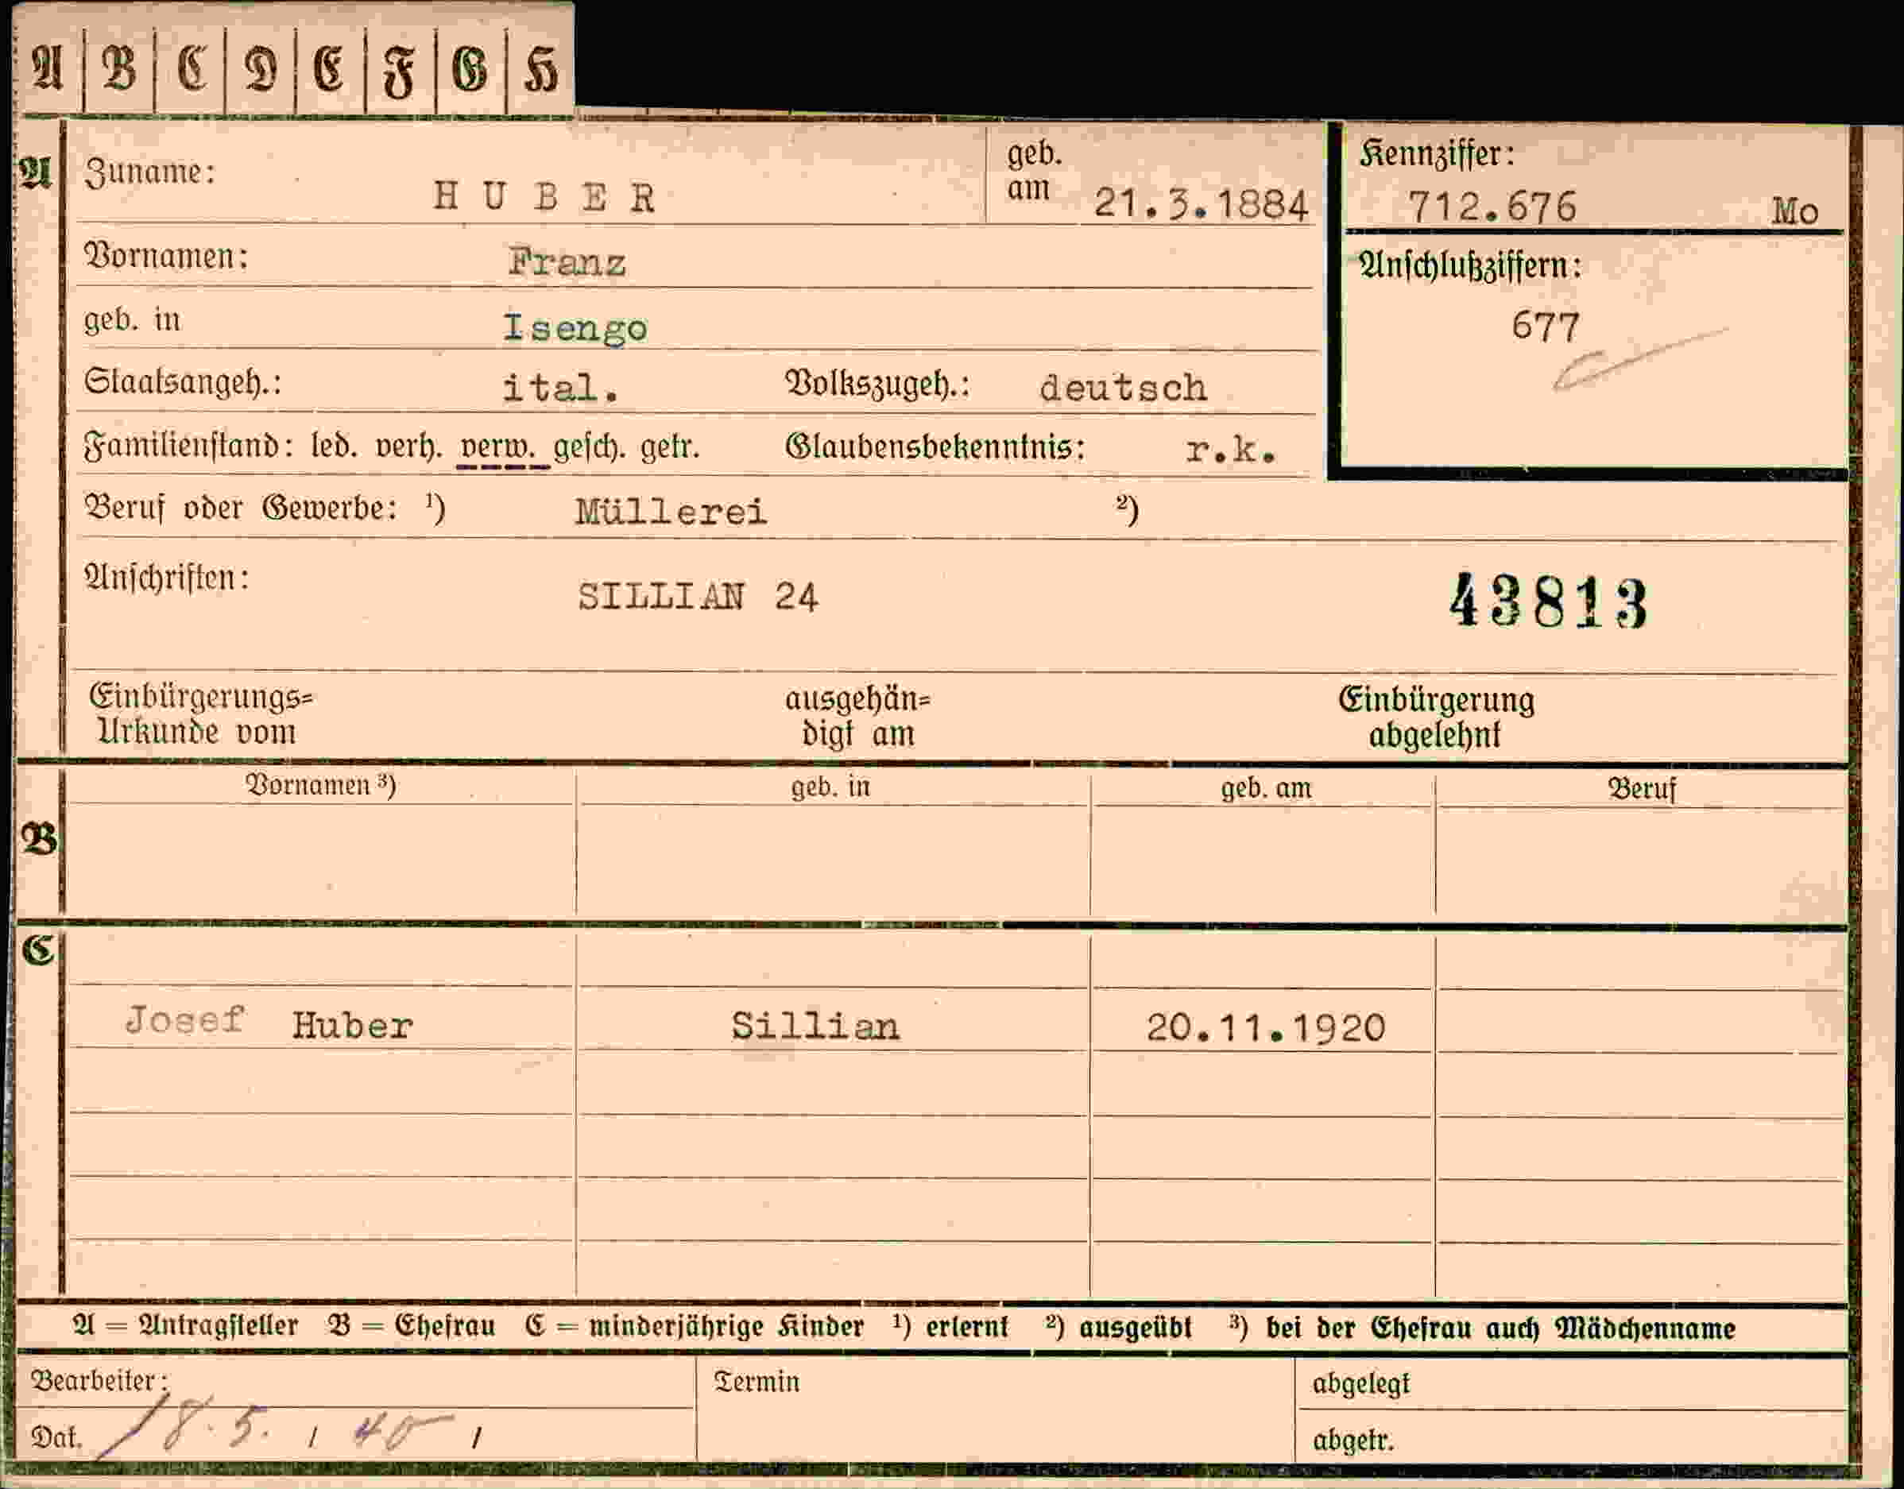Click child's birthplace Sillian
1904x1489 pixels.
pyautogui.click(x=815, y=1026)
